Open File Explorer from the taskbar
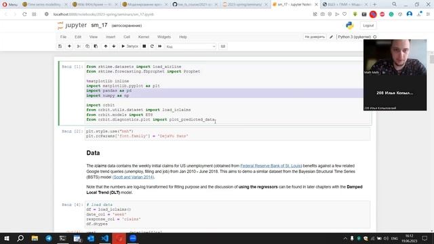This screenshot has height=244, width=434. coord(35,238)
